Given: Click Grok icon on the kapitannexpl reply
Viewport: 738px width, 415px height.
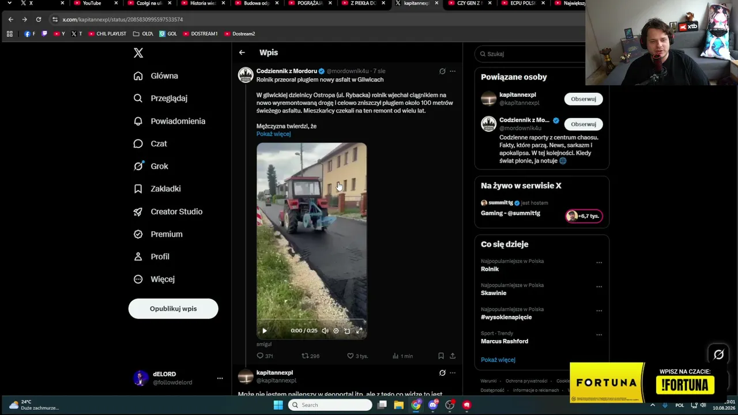Looking at the screenshot, I should 442,373.
